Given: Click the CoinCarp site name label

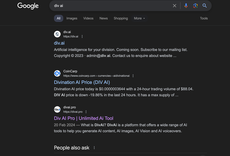Looking at the screenshot, I should click(x=70, y=71).
